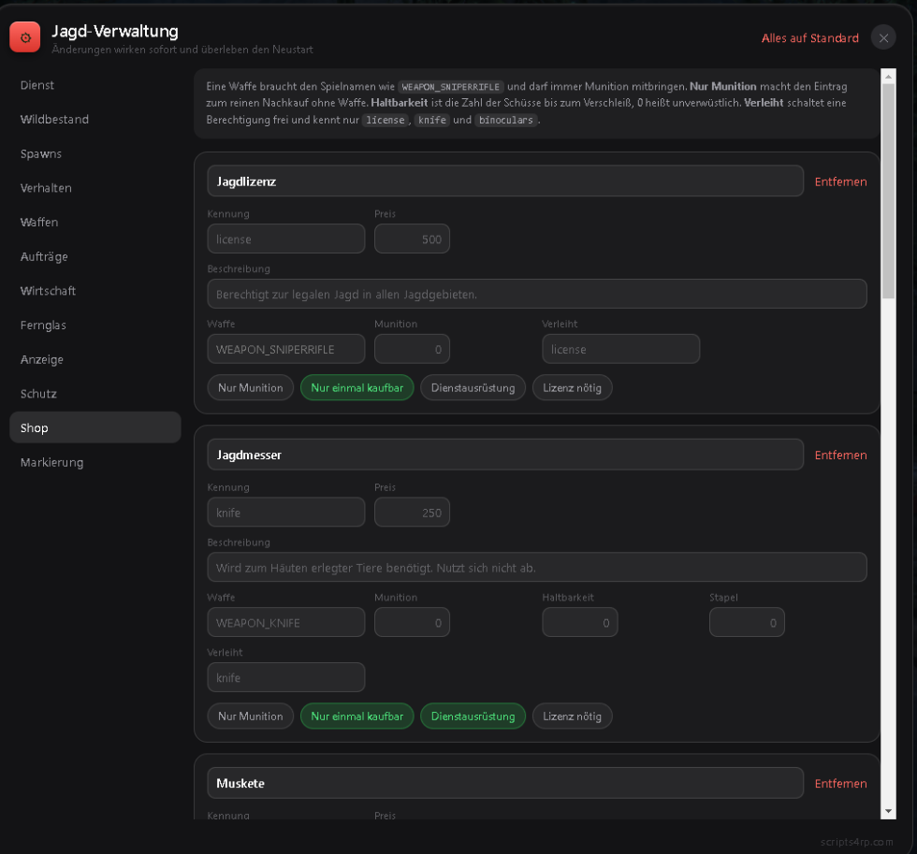Remove the Jagdlizenz entry
The height and width of the screenshot is (854, 917).
click(x=840, y=181)
